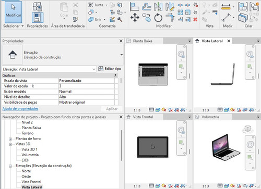Select Volumetria in project browser tree

click(x=30, y=155)
